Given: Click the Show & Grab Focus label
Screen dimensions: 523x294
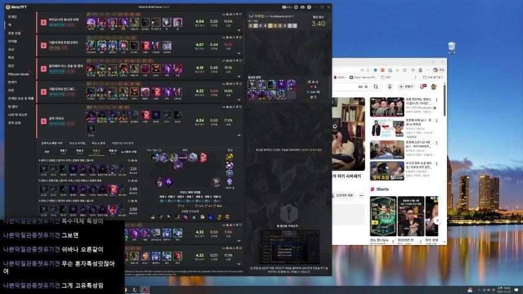Looking at the screenshot, I should (158, 7).
